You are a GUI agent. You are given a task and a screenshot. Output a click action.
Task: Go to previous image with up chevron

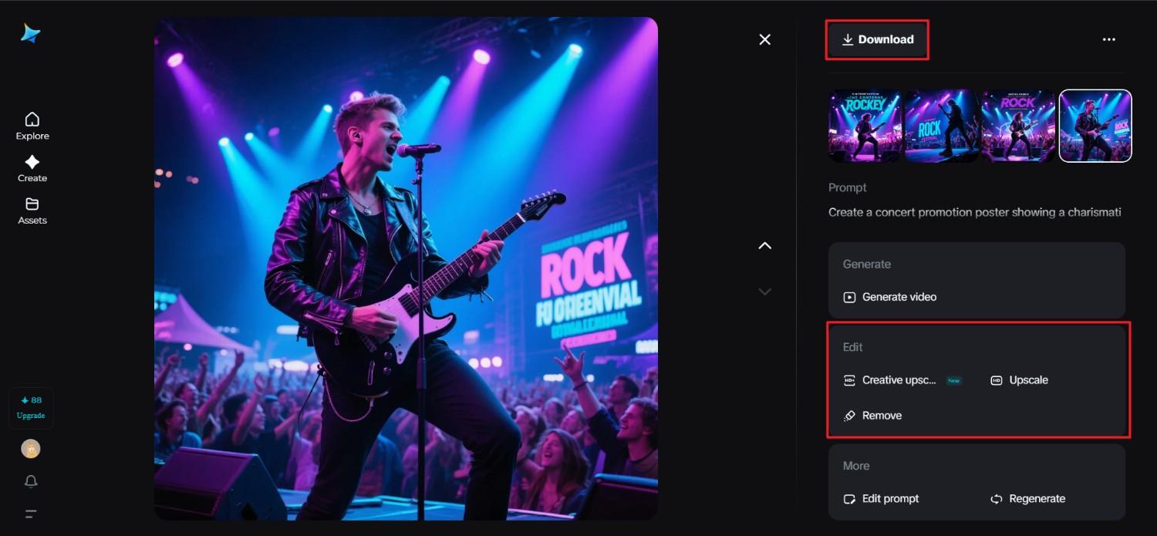click(x=764, y=244)
